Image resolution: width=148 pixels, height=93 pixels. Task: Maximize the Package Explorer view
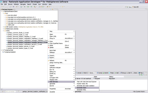(x=57, y=9)
